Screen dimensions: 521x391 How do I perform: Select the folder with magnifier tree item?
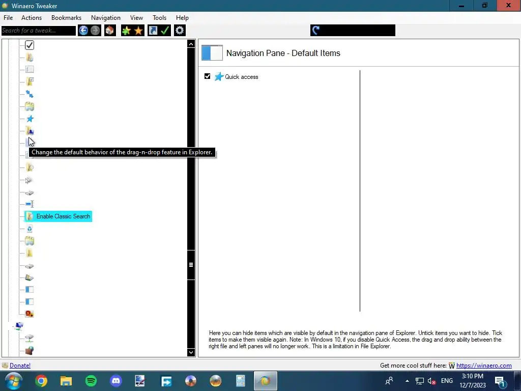pos(30,167)
